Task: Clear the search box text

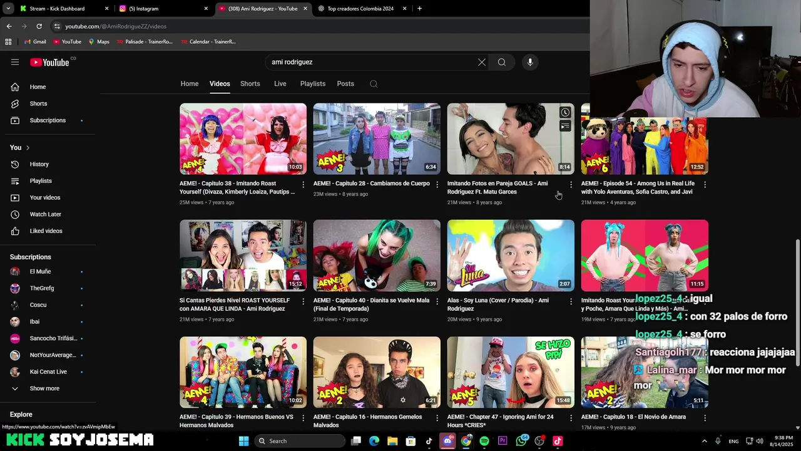Action: [x=481, y=62]
